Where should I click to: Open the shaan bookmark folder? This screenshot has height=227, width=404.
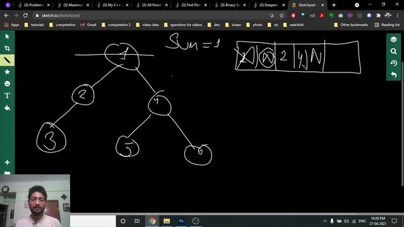point(233,25)
